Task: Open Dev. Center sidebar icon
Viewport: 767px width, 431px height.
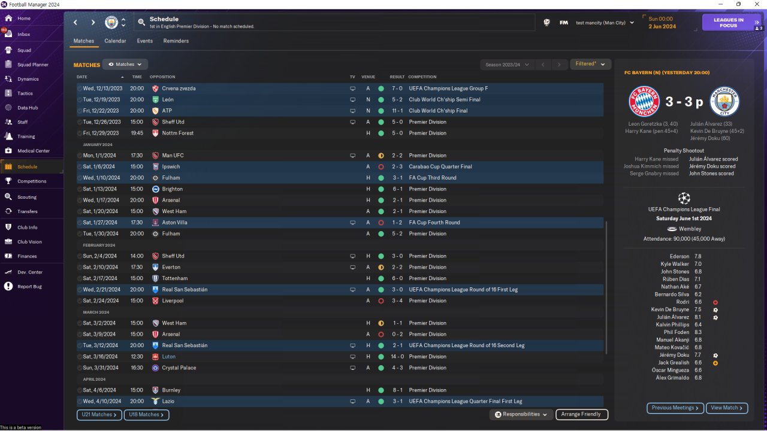Action: click(8, 272)
